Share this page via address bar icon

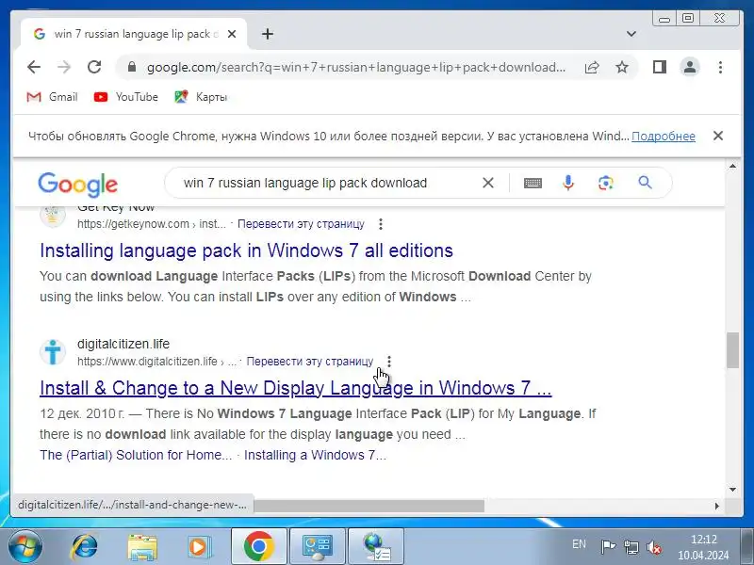pyautogui.click(x=592, y=67)
